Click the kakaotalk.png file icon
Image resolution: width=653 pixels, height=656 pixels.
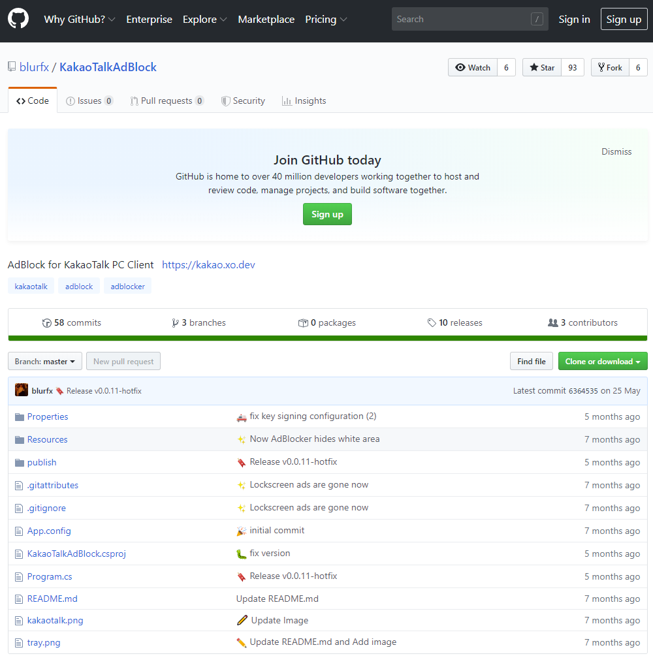pos(19,621)
